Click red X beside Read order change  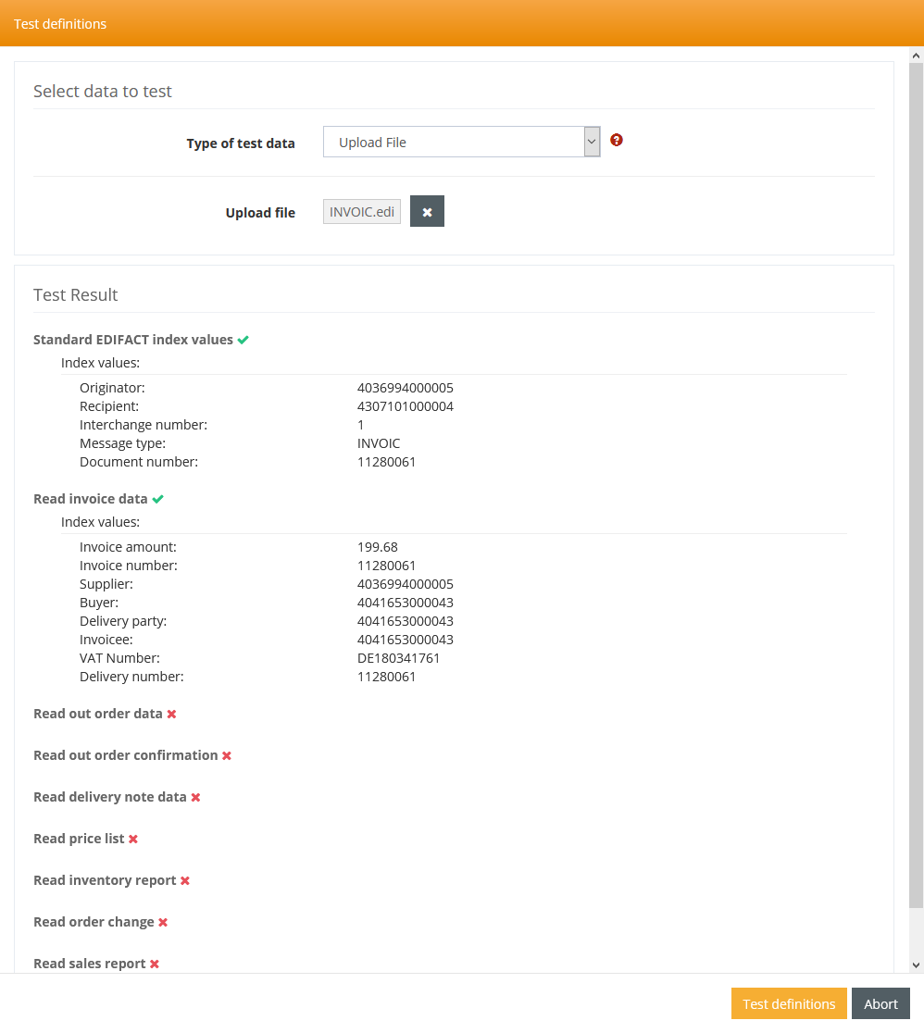pos(163,923)
